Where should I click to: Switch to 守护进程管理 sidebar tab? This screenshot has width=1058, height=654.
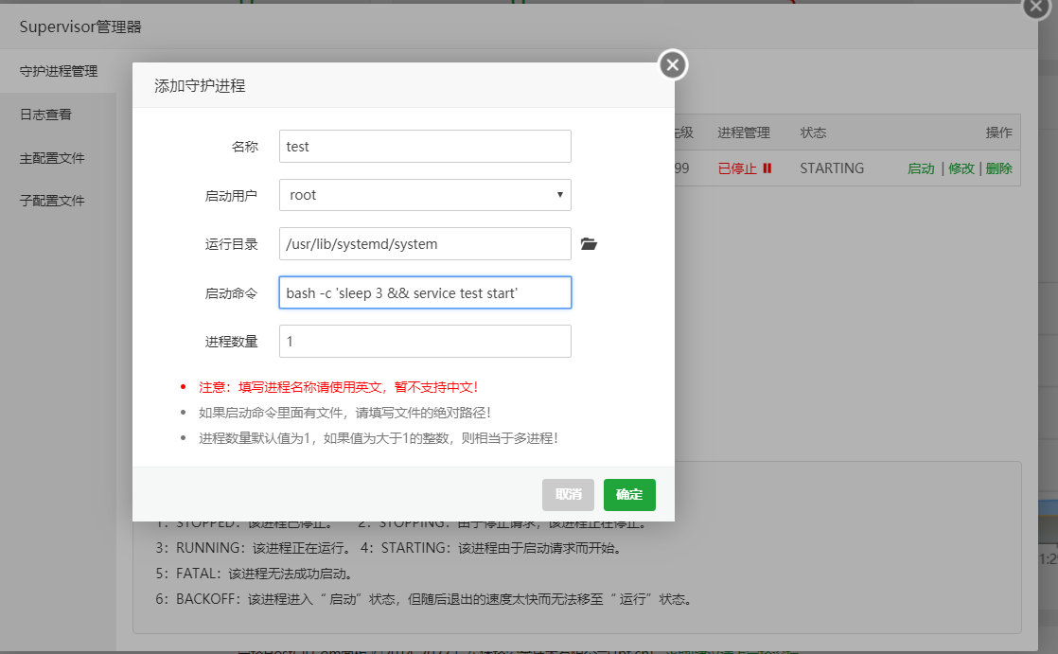58,71
